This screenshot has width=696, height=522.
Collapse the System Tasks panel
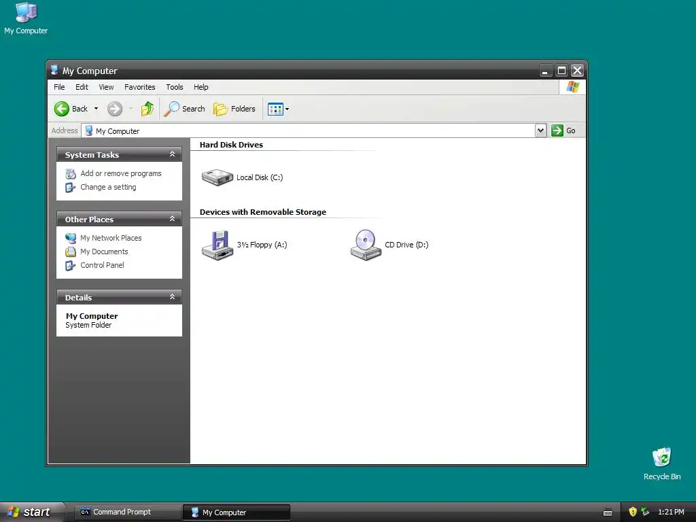click(x=172, y=154)
